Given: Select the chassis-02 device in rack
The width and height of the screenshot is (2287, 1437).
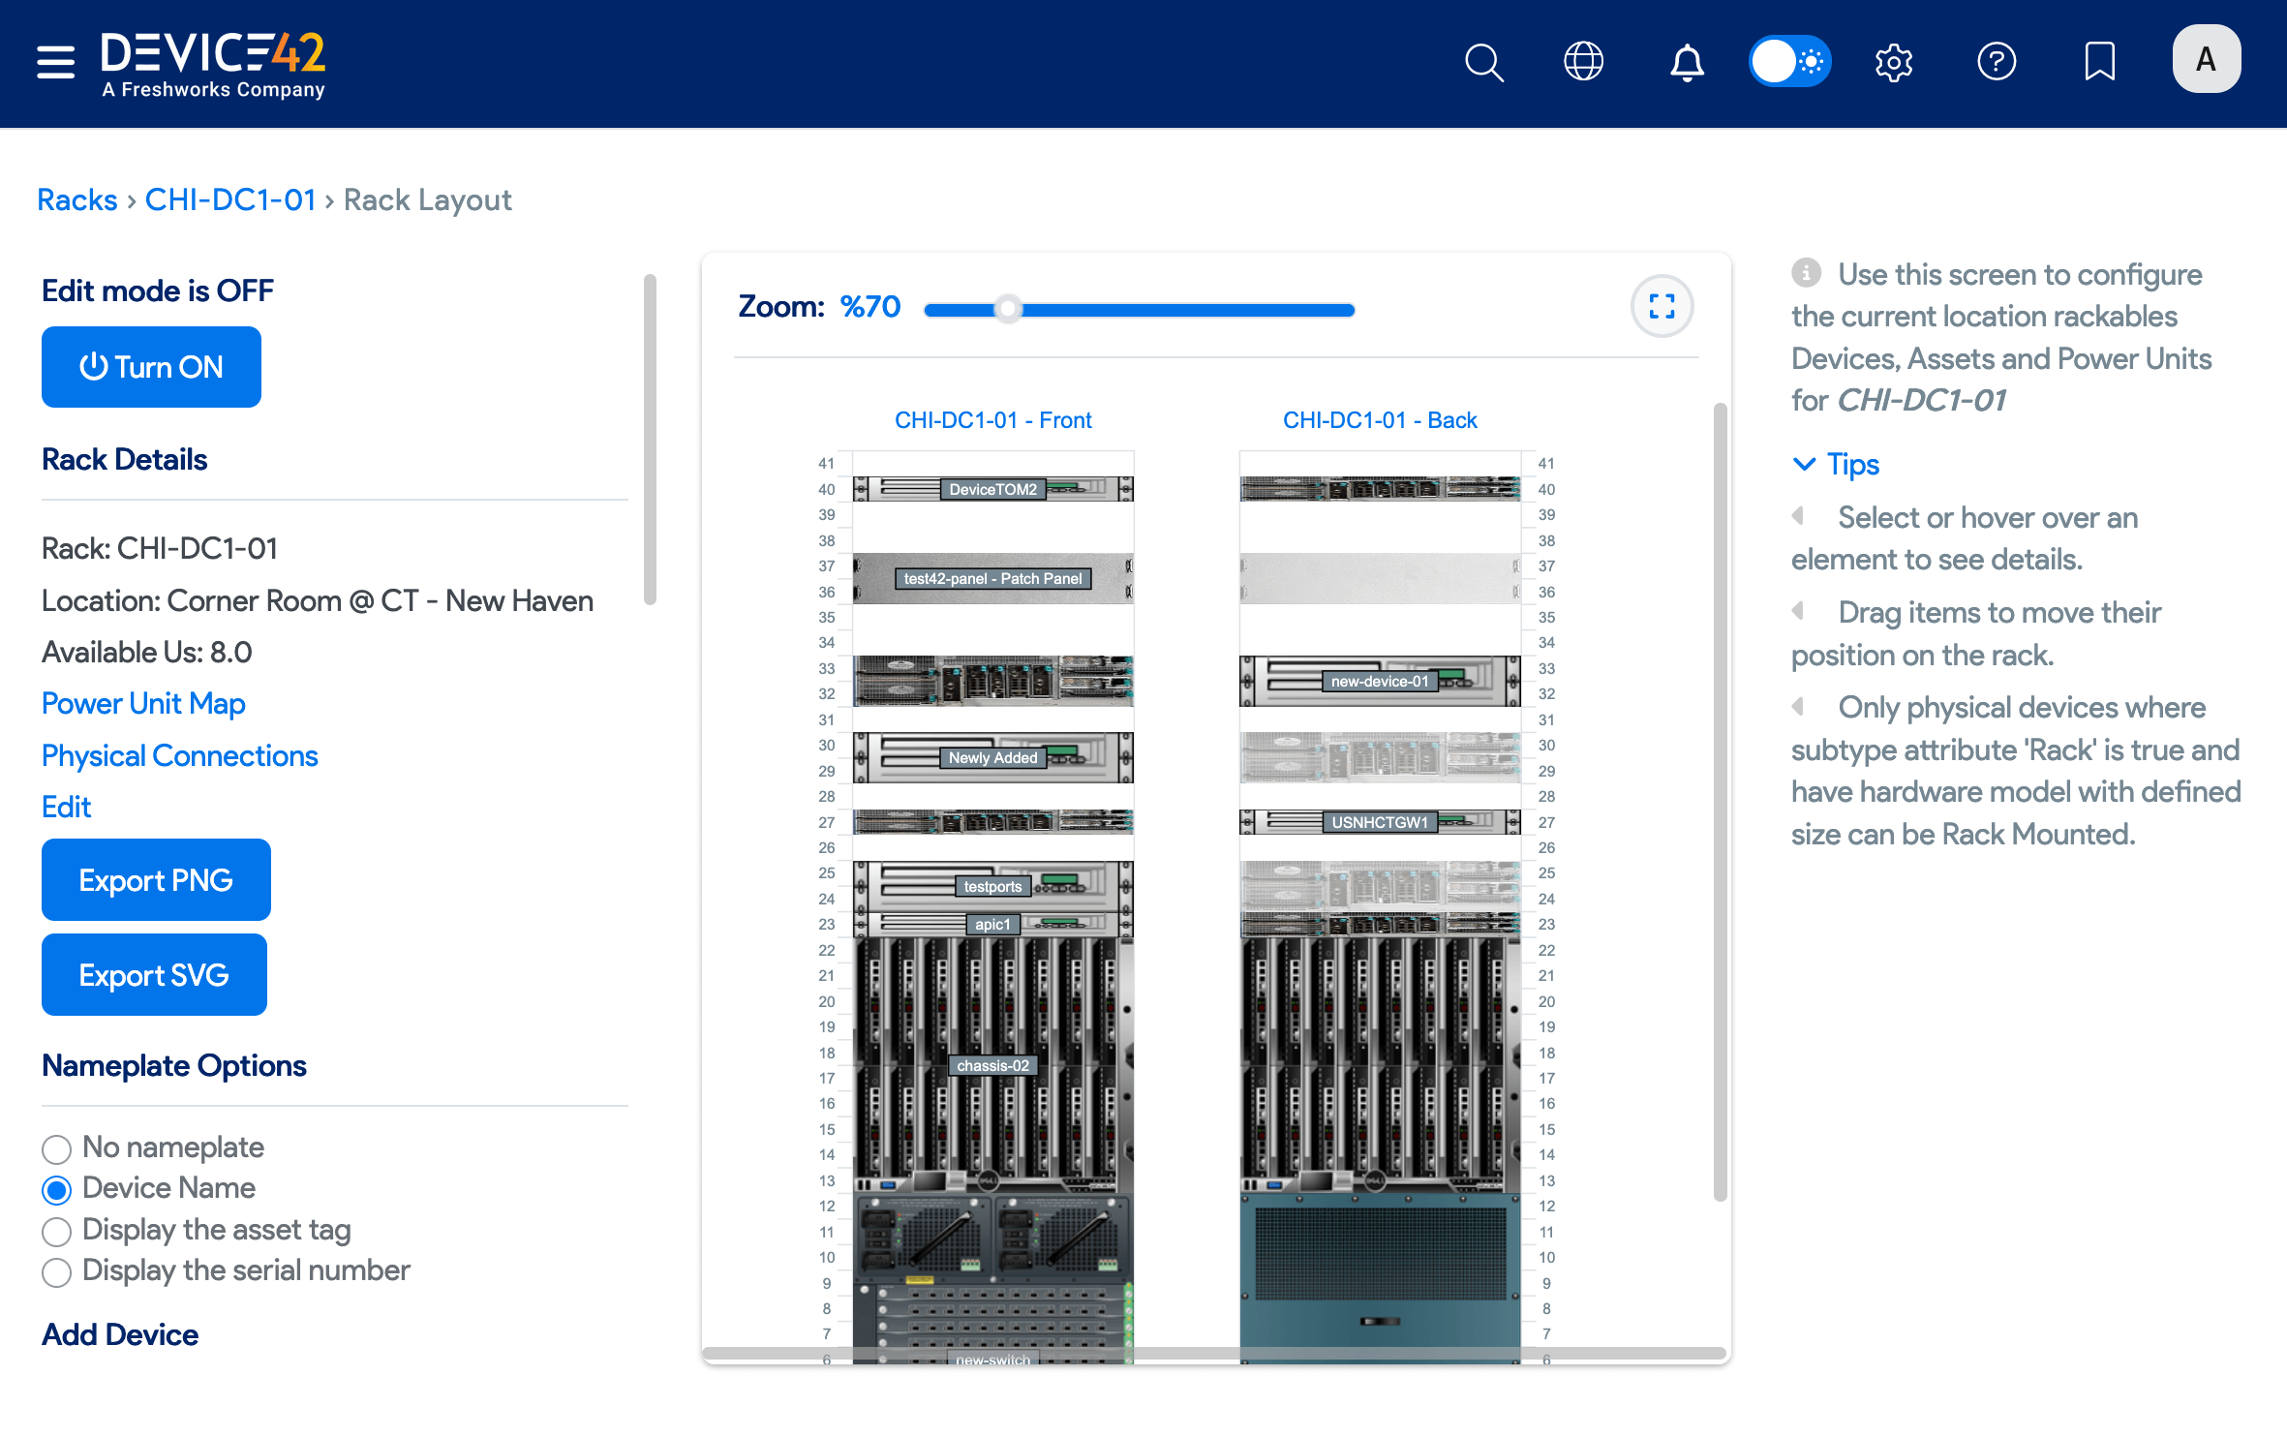Looking at the screenshot, I should (992, 1065).
